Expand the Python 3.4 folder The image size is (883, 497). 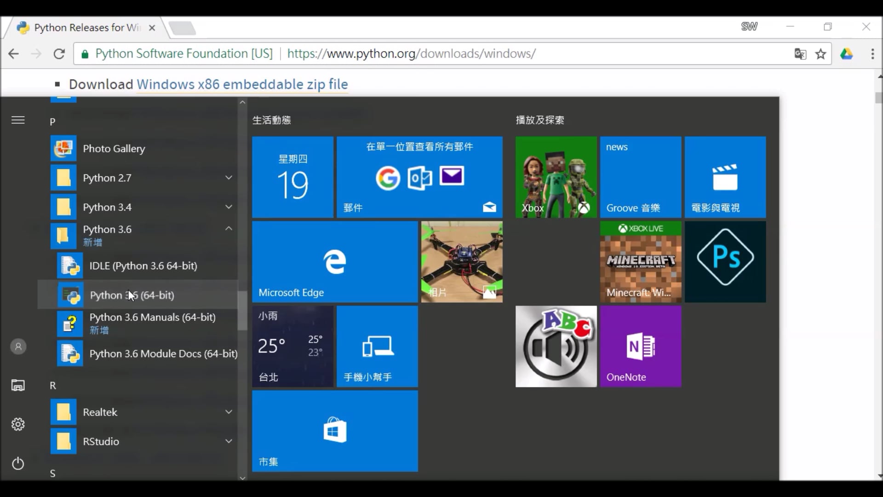coord(229,207)
